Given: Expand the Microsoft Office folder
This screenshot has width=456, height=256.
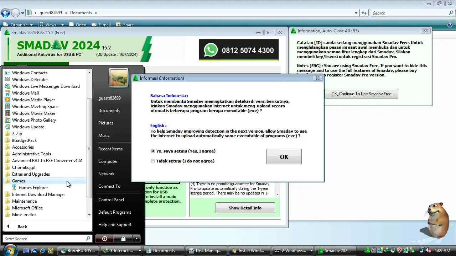Looking at the screenshot, I should pyautogui.click(x=45, y=208).
